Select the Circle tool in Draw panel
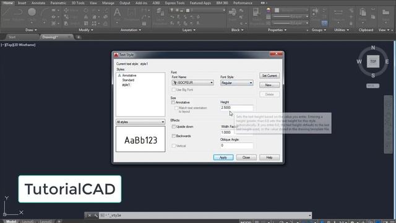 [32, 12]
